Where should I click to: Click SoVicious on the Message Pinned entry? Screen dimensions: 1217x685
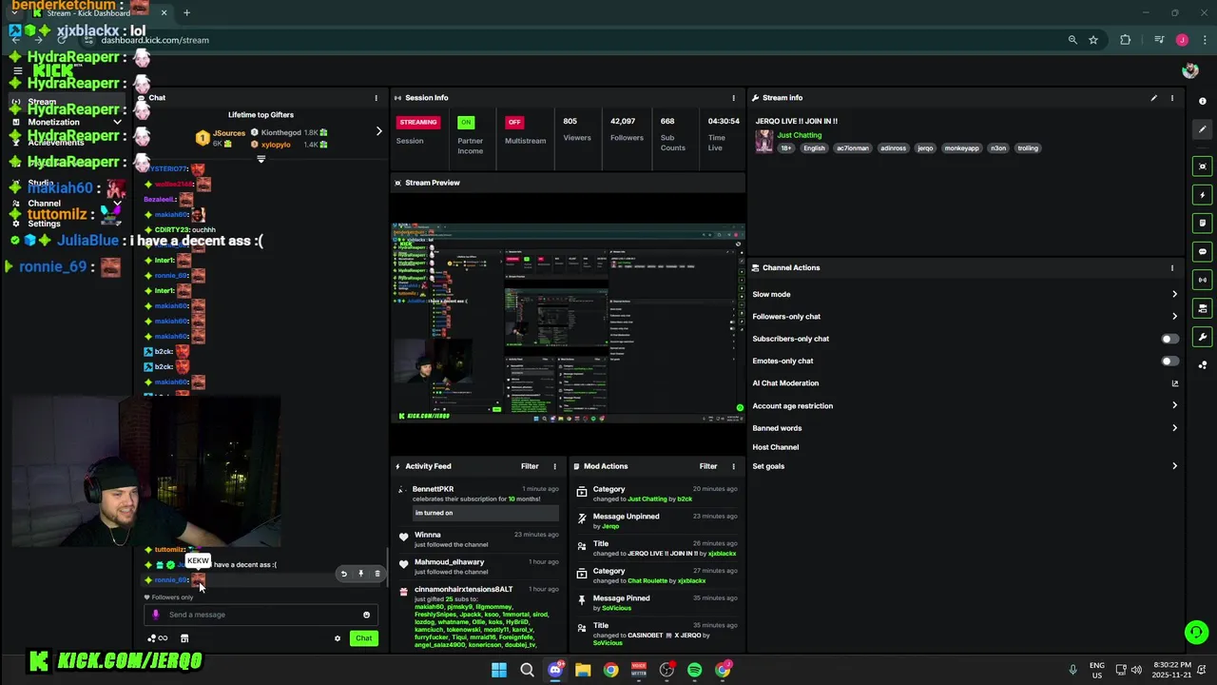(616, 608)
